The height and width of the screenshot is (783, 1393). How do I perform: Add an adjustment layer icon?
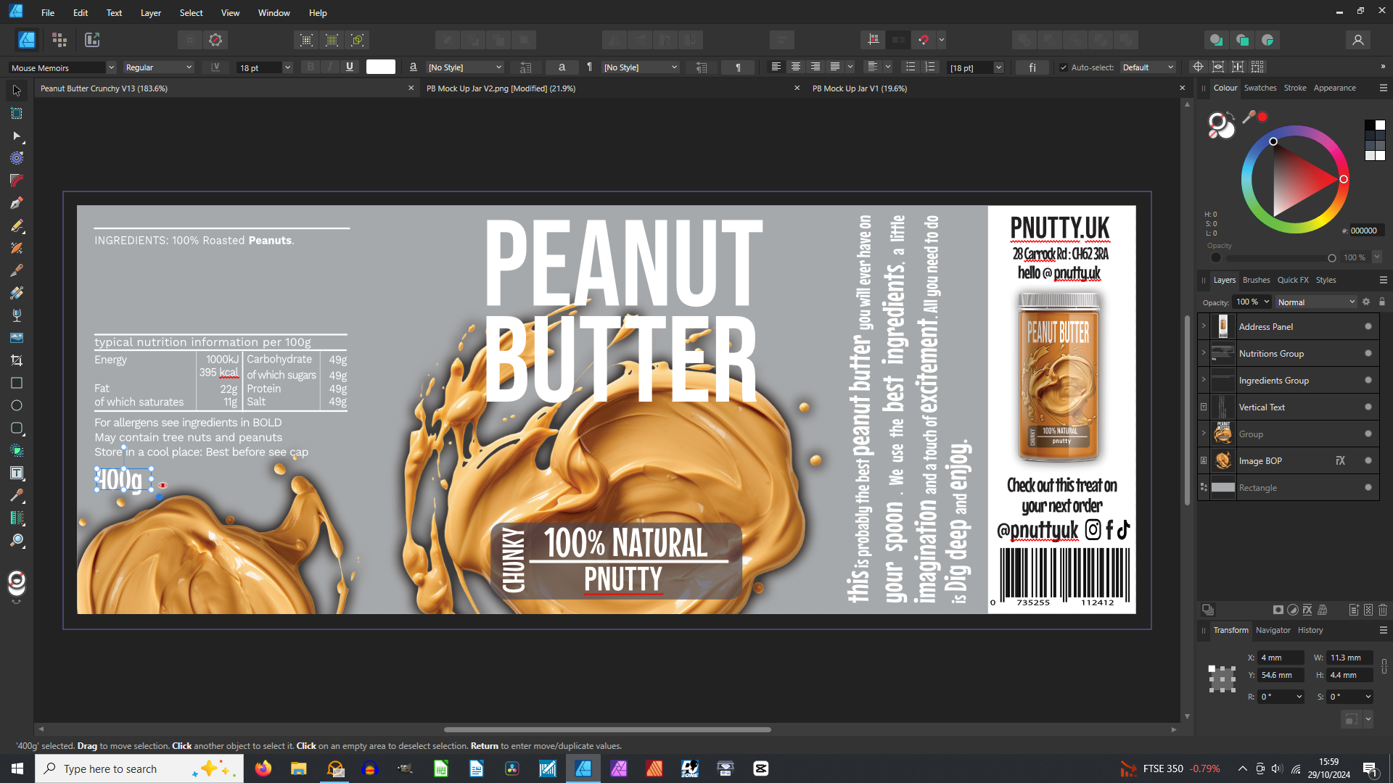pos(1293,610)
